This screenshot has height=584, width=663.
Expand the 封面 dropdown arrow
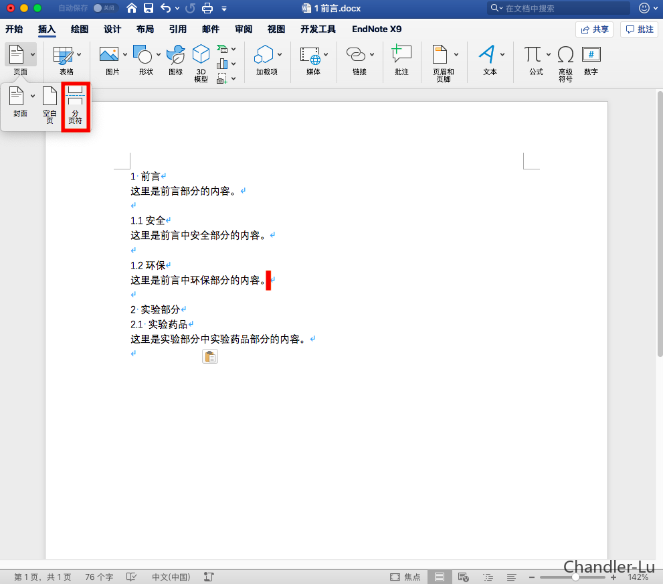[x=33, y=96]
